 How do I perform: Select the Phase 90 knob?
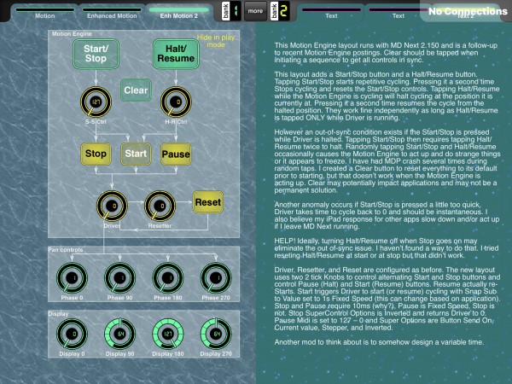[119, 278]
